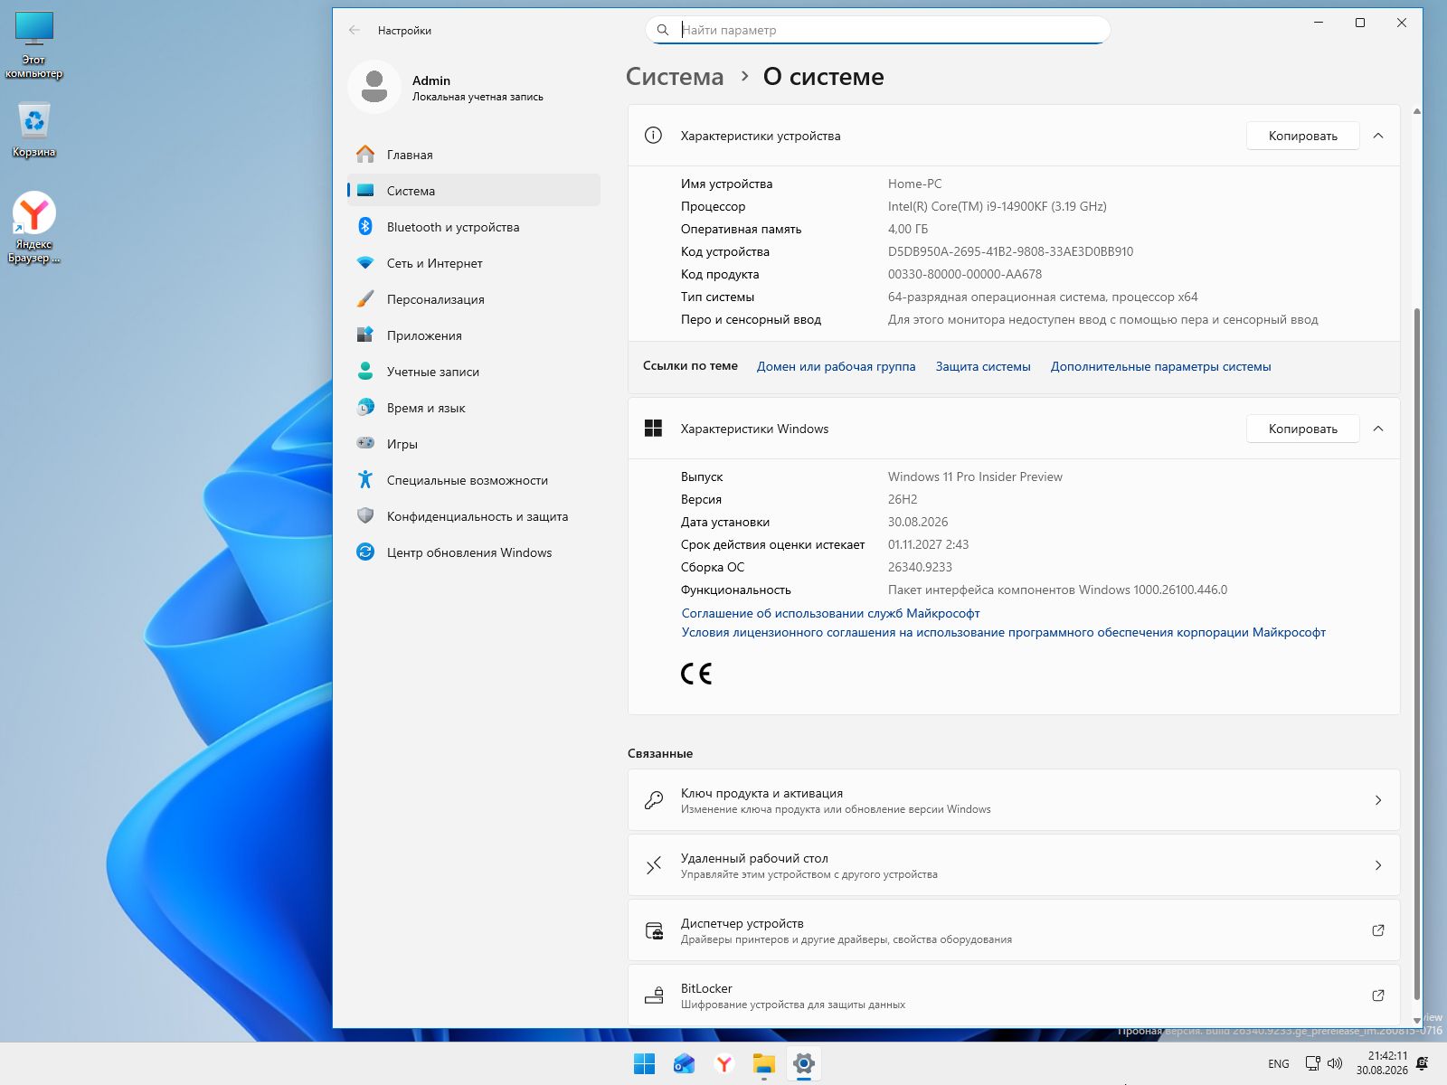
Task: Click Система in the breadcrumb
Action: (x=675, y=77)
